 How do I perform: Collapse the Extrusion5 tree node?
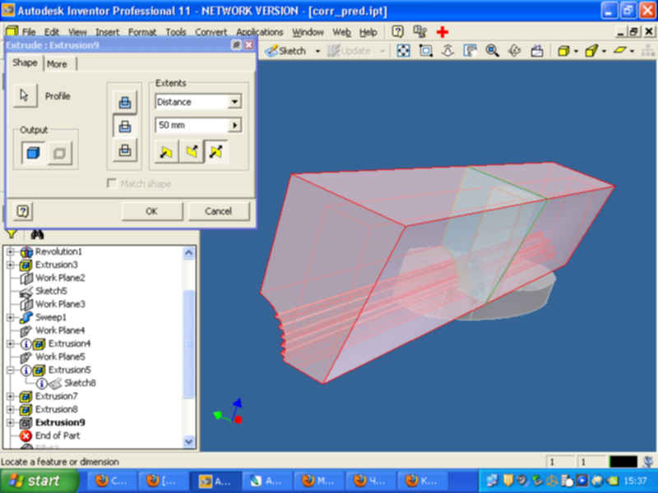11,370
